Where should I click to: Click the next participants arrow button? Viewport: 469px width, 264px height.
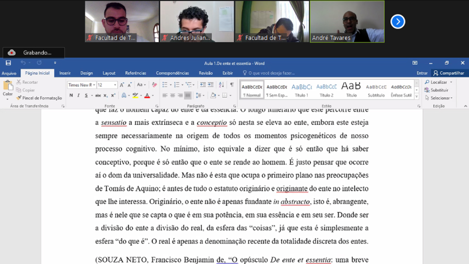pos(397,21)
